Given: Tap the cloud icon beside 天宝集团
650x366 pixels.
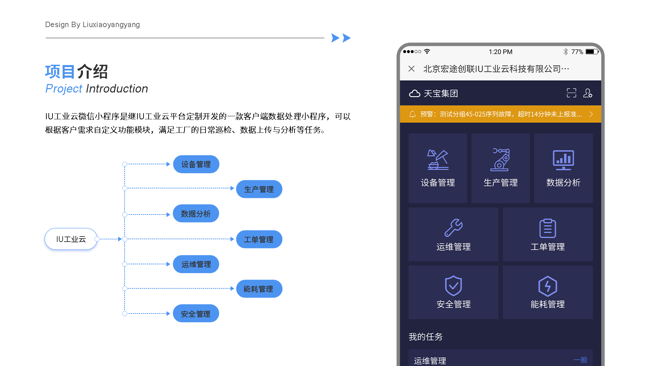Looking at the screenshot, I should 414,94.
